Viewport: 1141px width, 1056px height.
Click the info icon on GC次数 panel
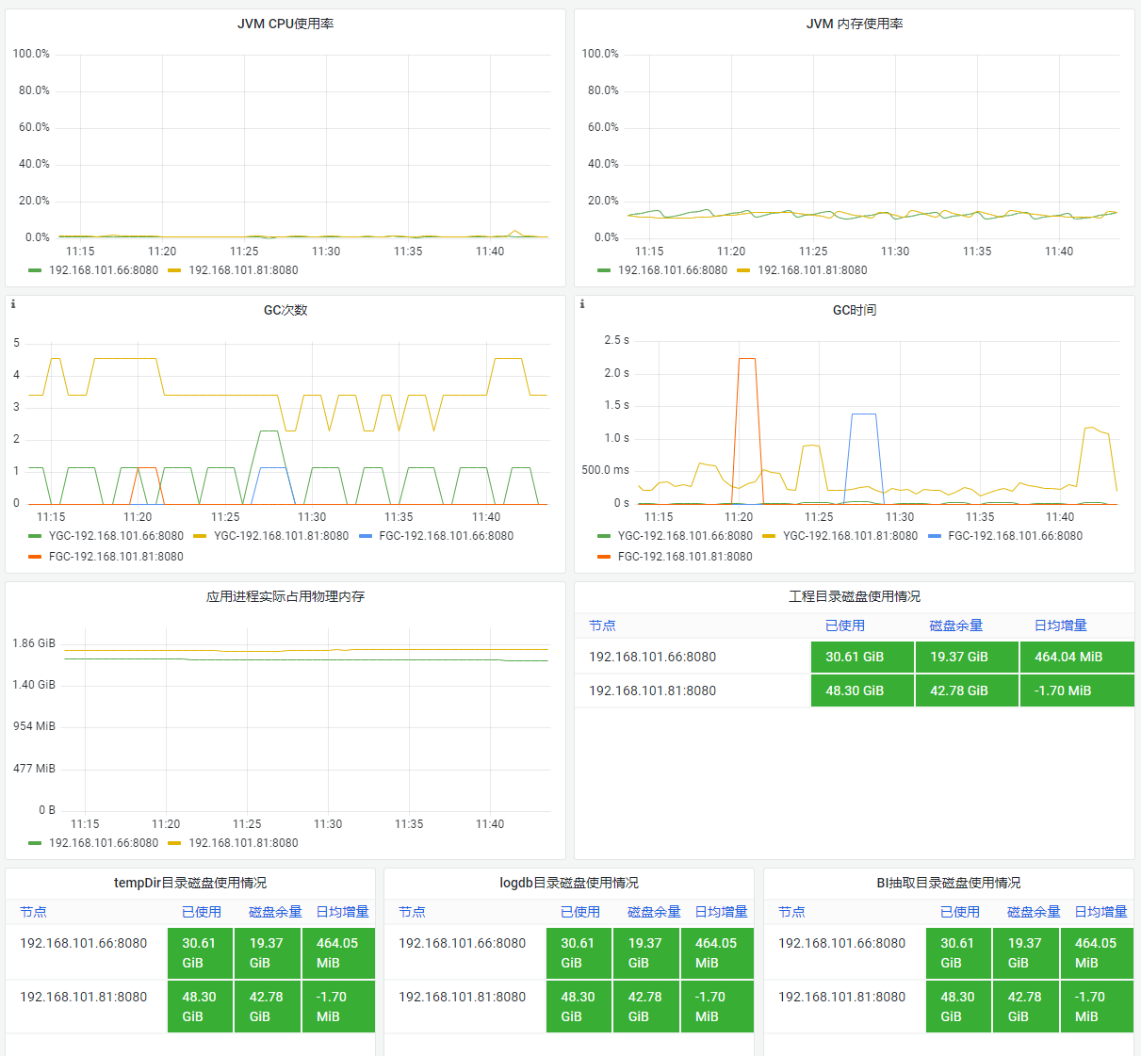tap(12, 304)
